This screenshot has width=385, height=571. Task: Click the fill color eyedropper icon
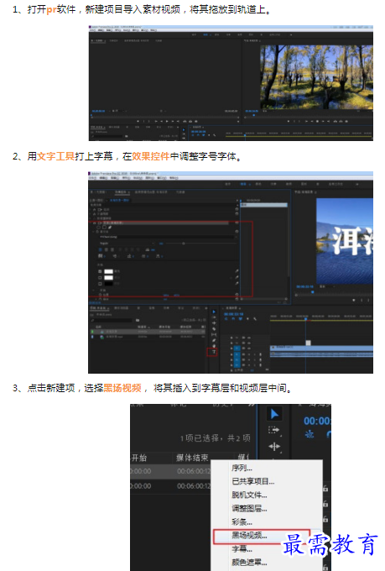(x=237, y=271)
